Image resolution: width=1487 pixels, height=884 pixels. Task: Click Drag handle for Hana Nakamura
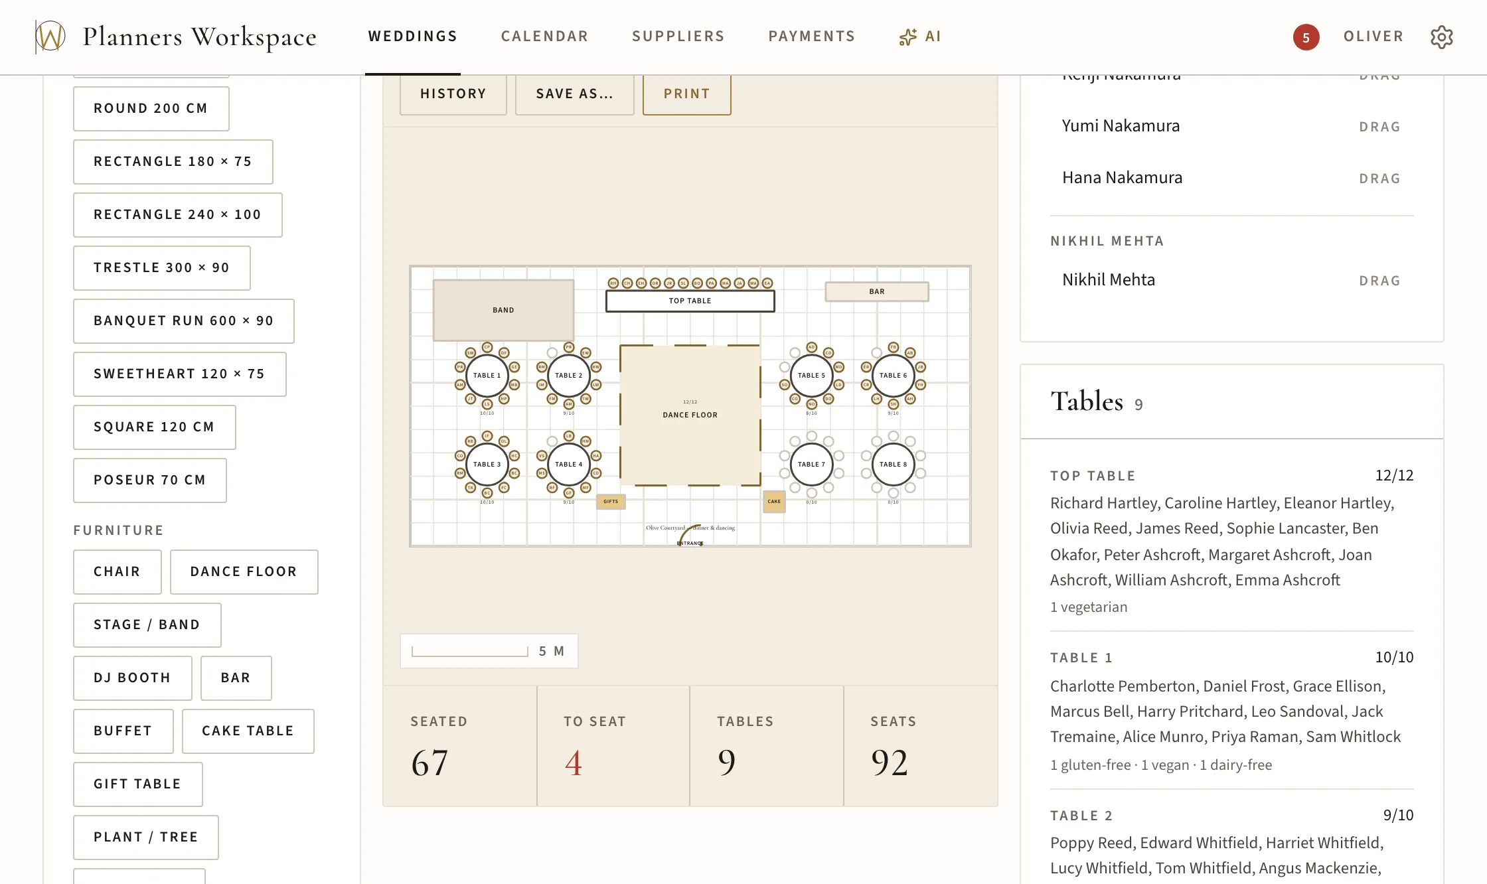pos(1380,179)
